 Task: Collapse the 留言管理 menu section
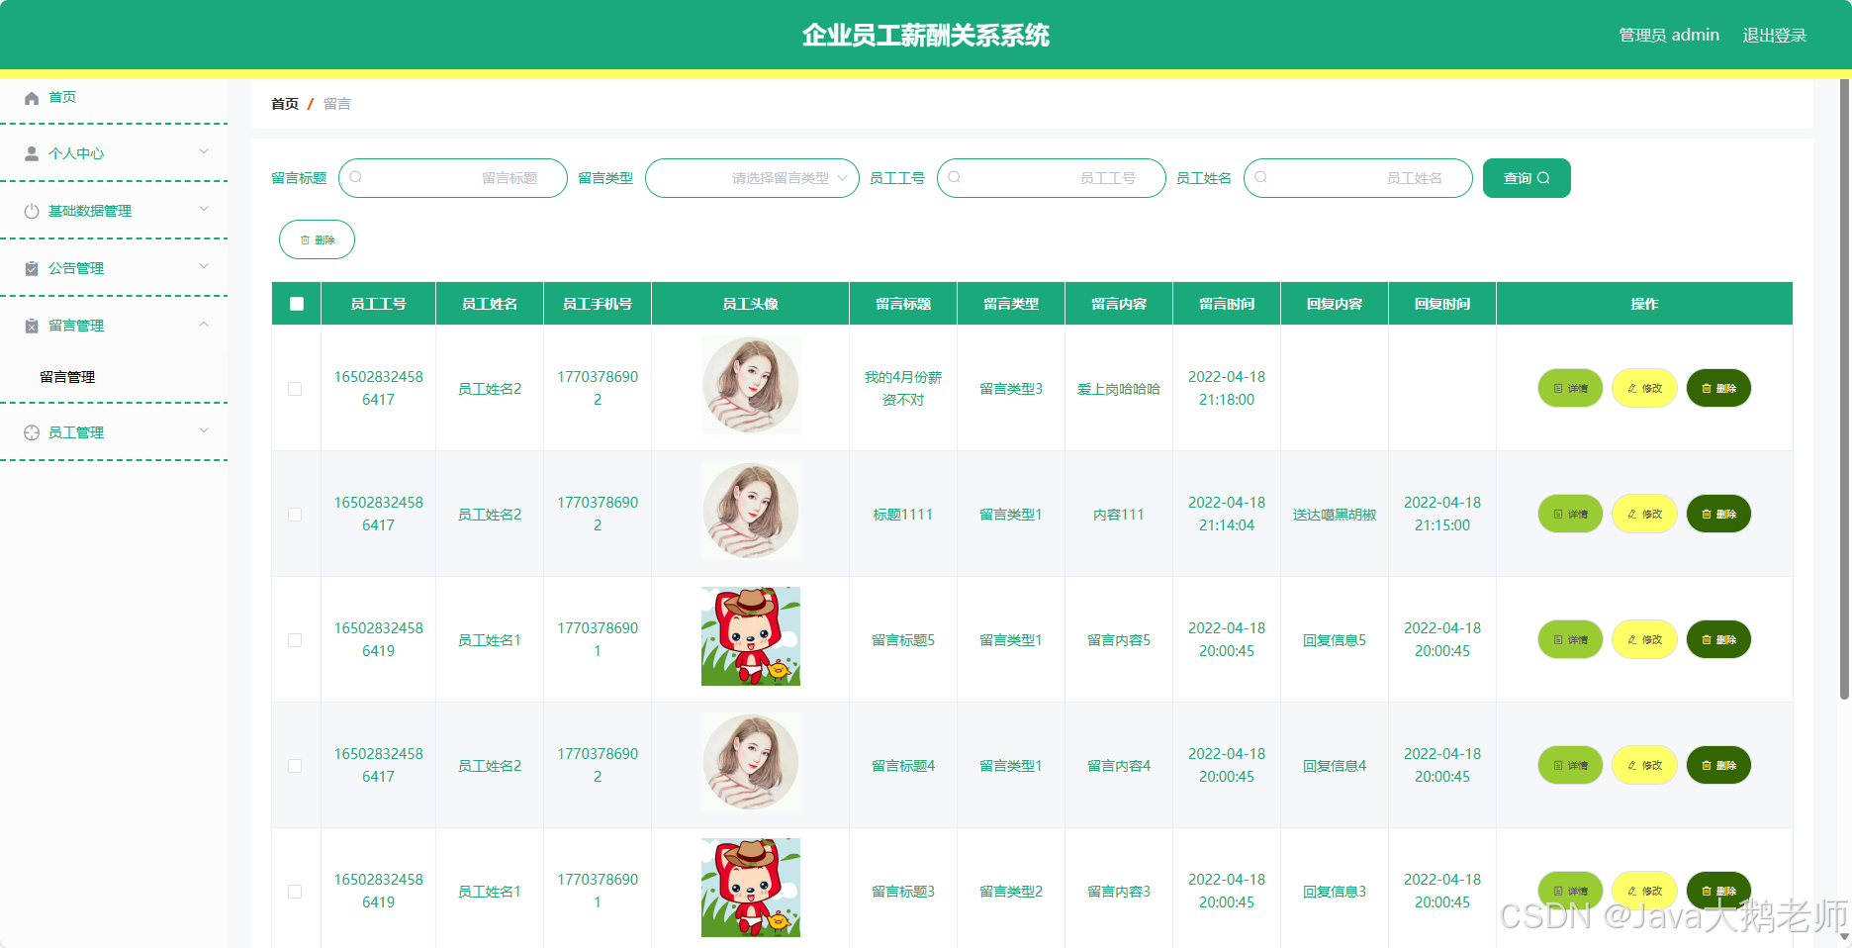tap(204, 325)
